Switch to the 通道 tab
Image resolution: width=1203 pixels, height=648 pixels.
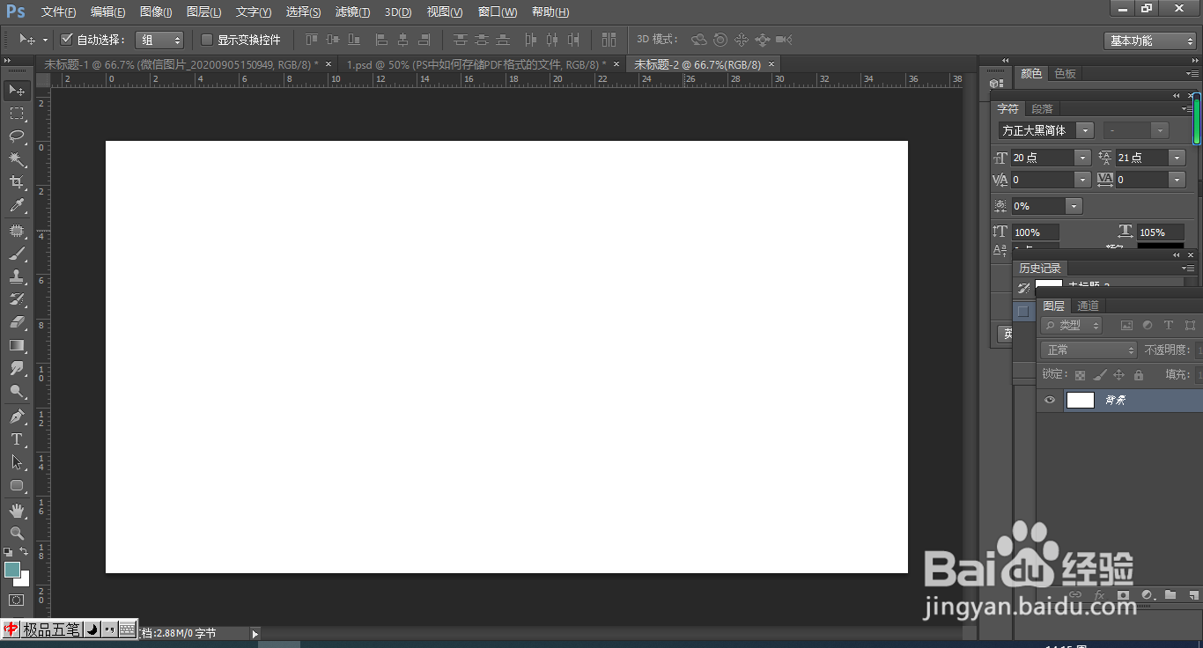pyautogui.click(x=1089, y=306)
